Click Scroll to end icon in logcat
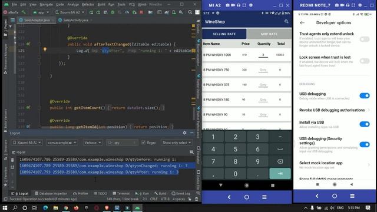This screenshot has width=377, height=212. click(12, 167)
